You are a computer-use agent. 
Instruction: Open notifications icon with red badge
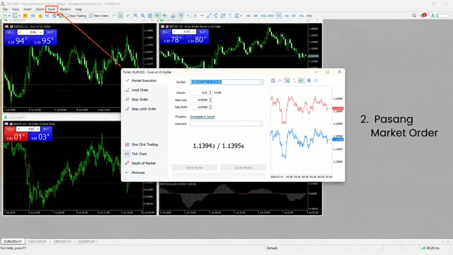[x=423, y=15]
